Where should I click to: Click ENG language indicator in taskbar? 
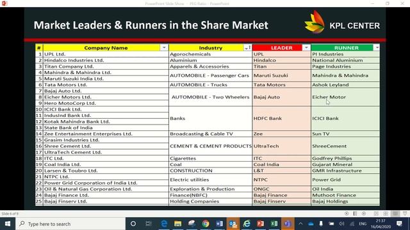click(x=363, y=224)
